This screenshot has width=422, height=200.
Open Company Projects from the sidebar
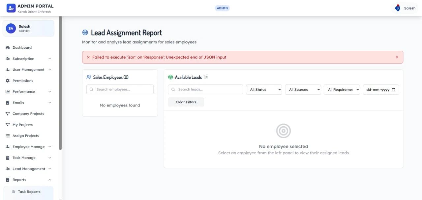(x=28, y=113)
